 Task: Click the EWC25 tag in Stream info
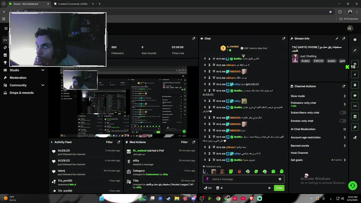coord(318,61)
